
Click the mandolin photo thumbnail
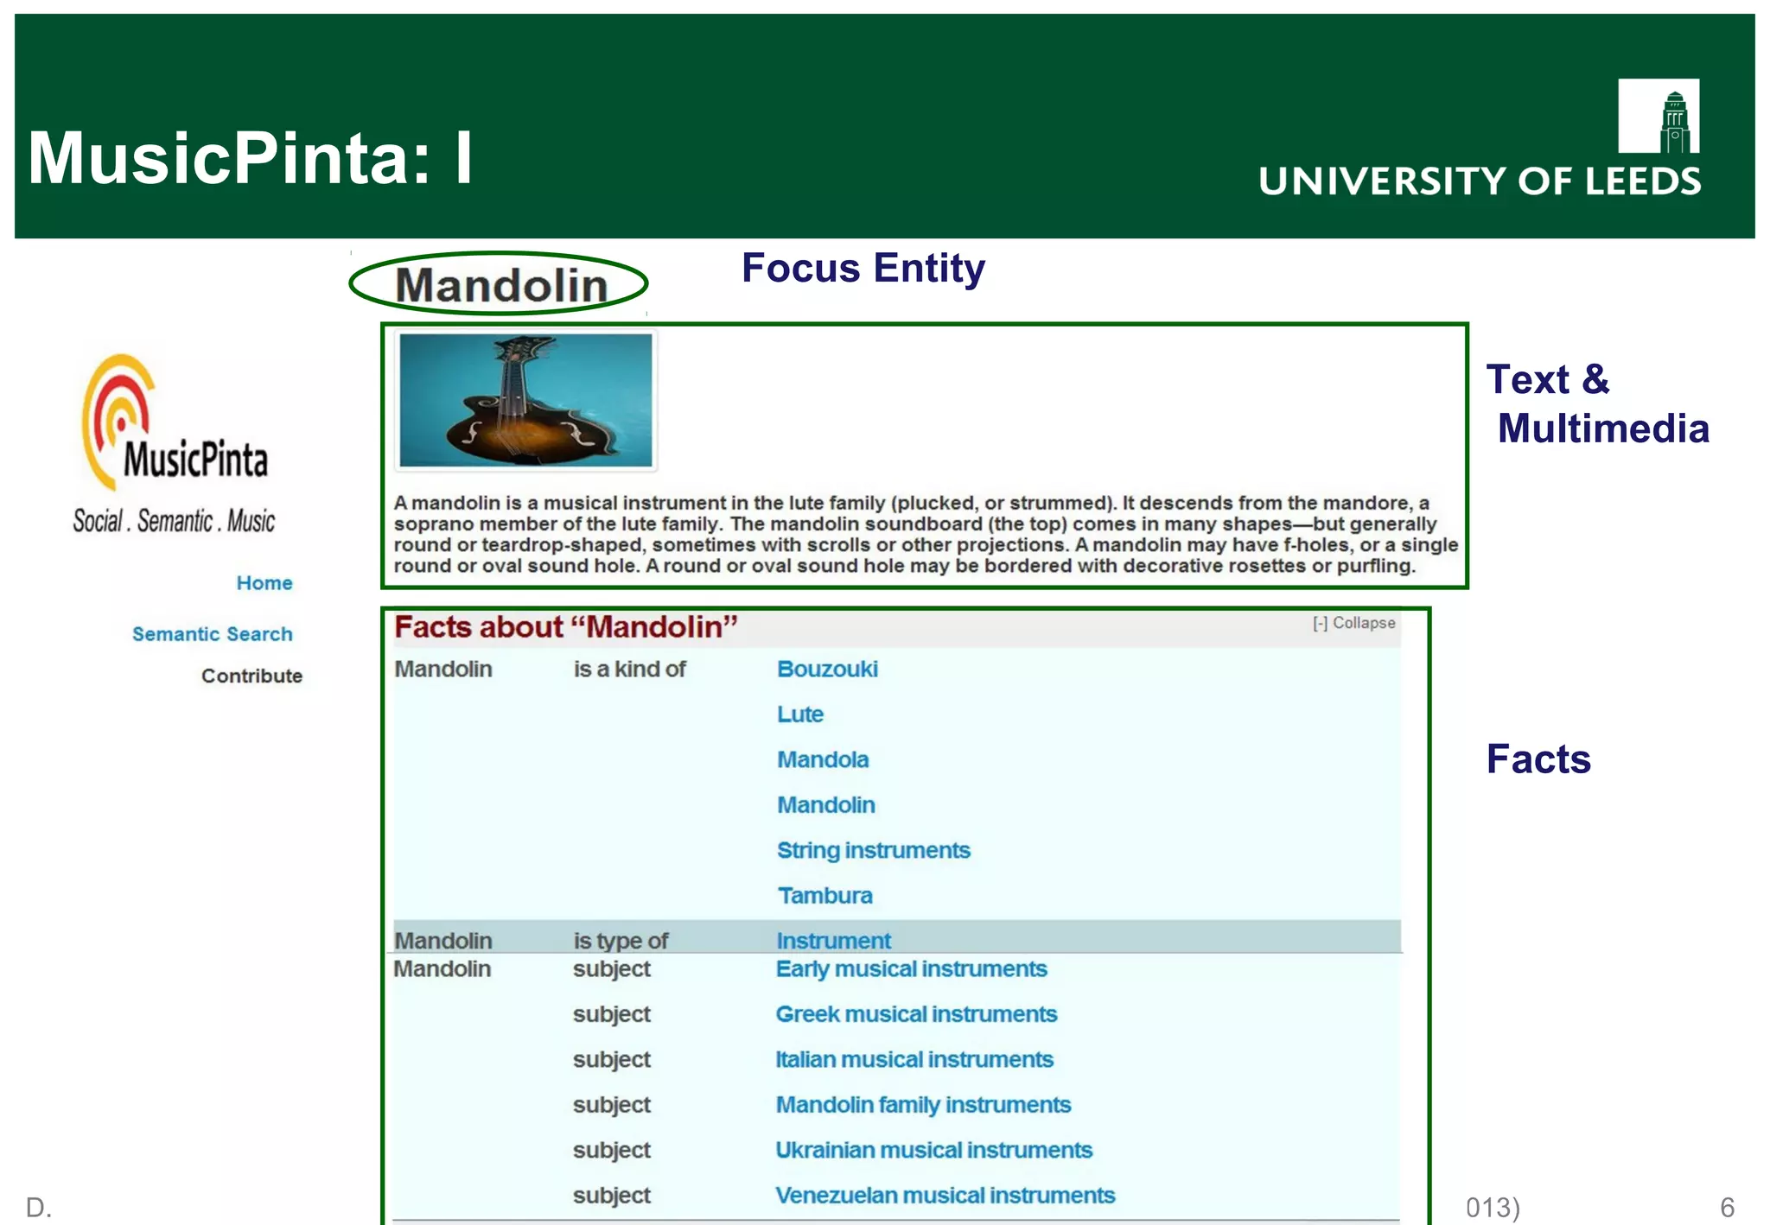525,401
